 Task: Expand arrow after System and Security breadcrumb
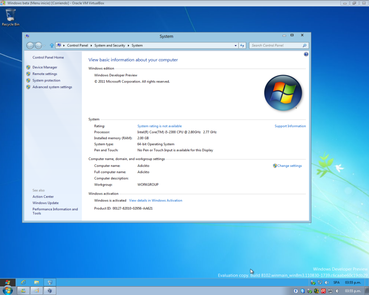coord(129,45)
